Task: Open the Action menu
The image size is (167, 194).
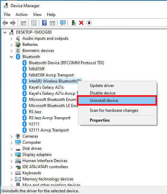Action: point(21,15)
